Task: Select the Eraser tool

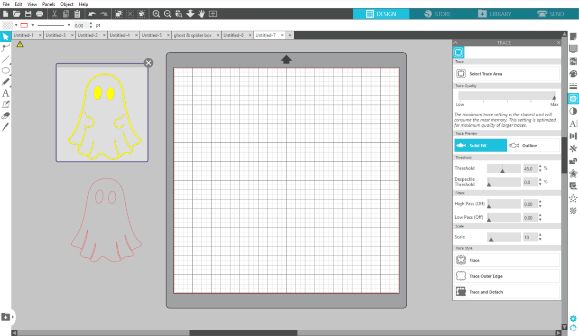Action: coord(6,116)
